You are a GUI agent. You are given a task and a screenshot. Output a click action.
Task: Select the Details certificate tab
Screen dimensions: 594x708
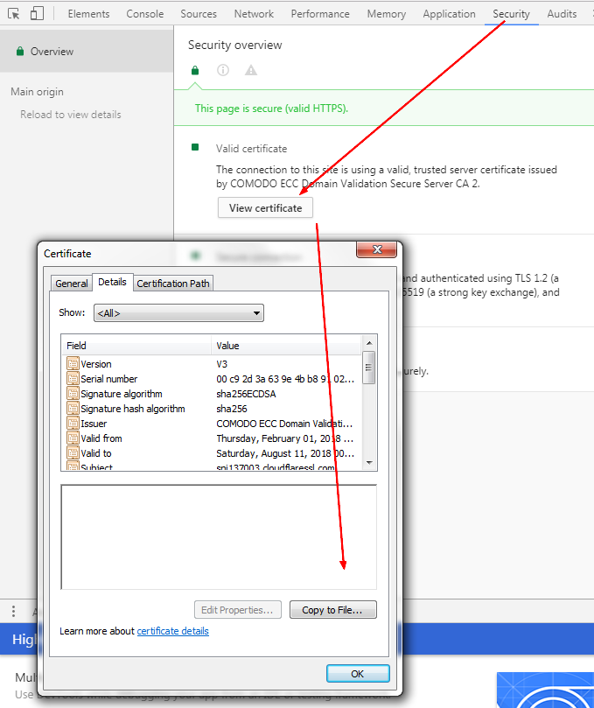click(112, 282)
